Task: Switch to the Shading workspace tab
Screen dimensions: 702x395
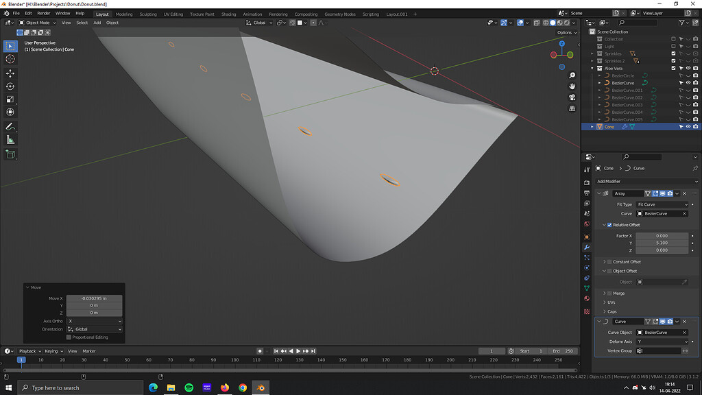Action: coord(228,14)
